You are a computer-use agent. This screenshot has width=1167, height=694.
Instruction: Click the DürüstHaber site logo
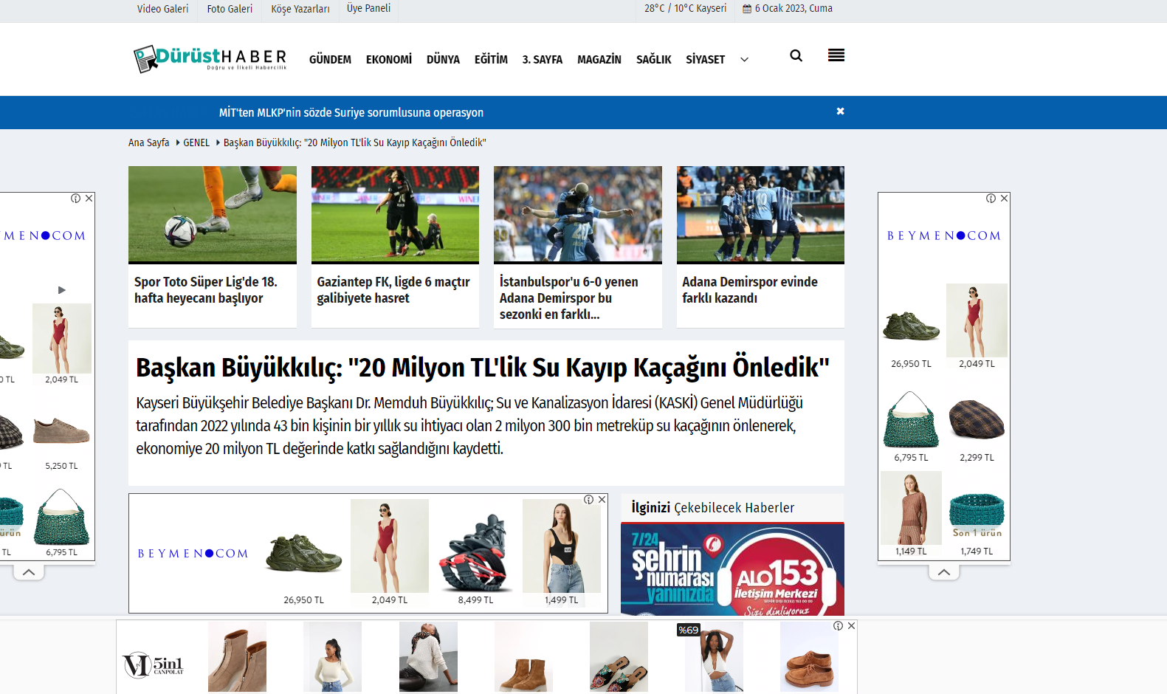(x=210, y=59)
